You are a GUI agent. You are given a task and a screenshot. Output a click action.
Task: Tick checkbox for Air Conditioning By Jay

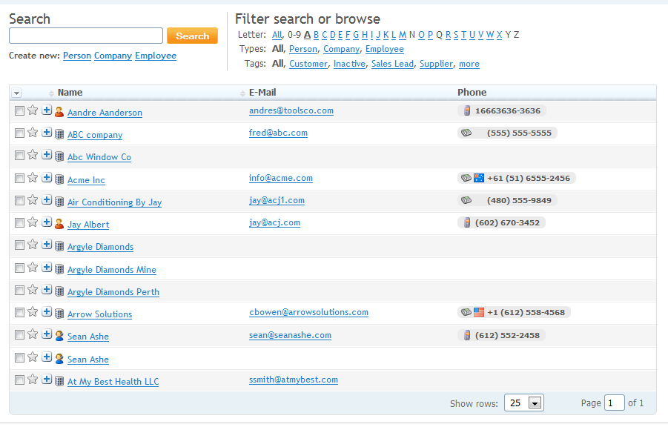[19, 200]
